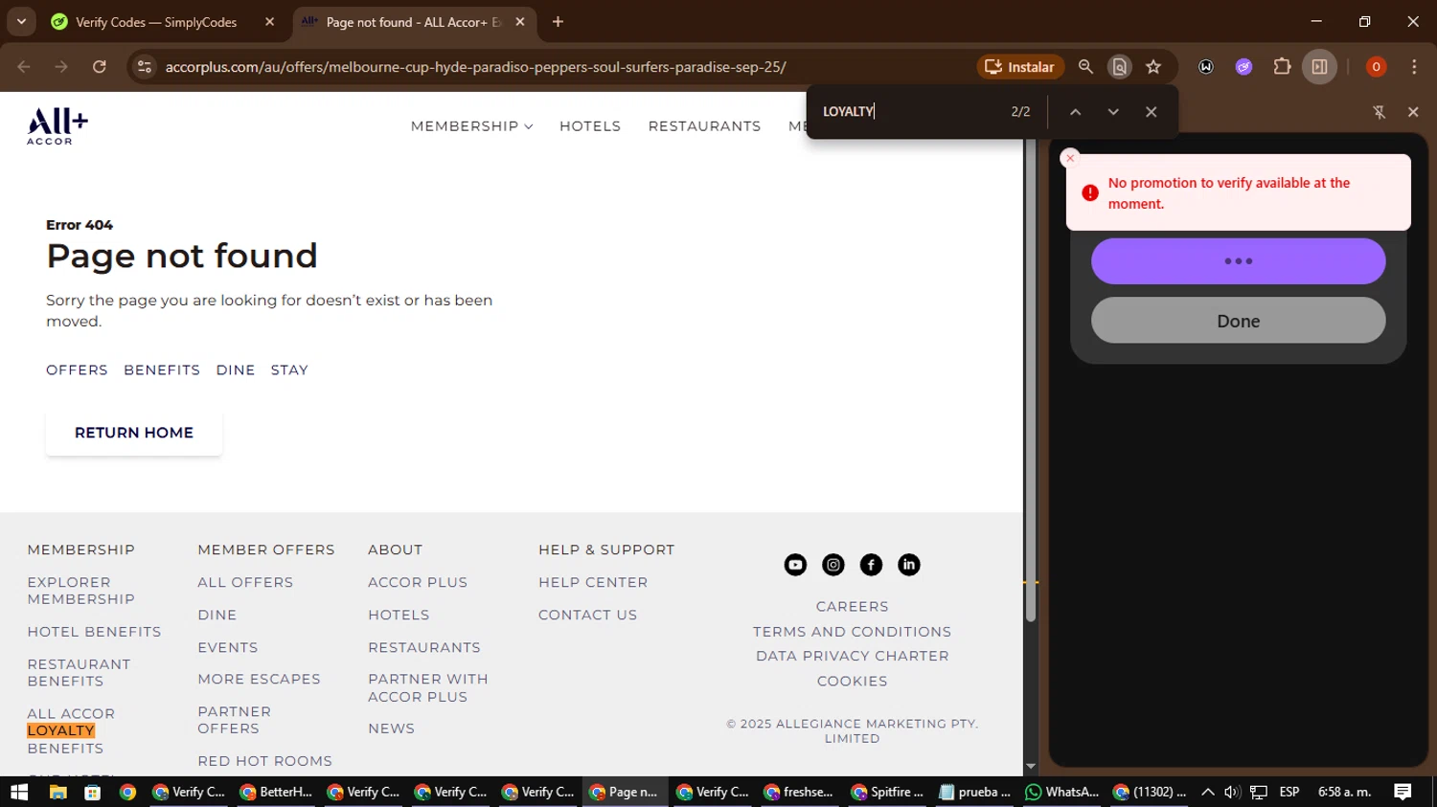This screenshot has width=1437, height=807.
Task: Reload the page with the refresh icon
Action: pyautogui.click(x=100, y=67)
